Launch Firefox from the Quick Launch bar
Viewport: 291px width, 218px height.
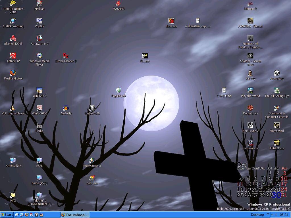point(27,215)
